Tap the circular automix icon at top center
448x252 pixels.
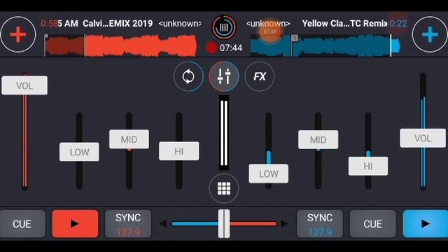(x=224, y=27)
